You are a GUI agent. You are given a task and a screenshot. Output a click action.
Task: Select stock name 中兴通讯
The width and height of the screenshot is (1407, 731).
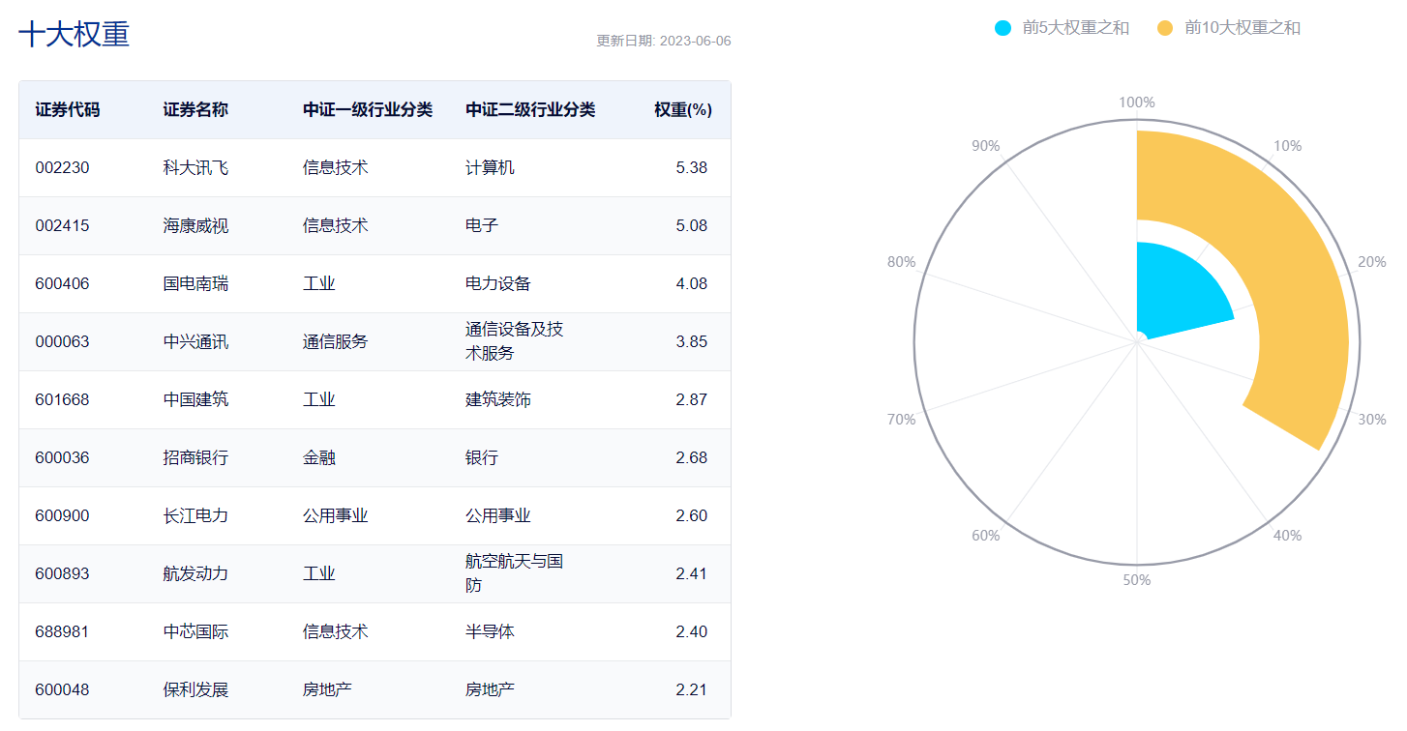[x=195, y=342]
